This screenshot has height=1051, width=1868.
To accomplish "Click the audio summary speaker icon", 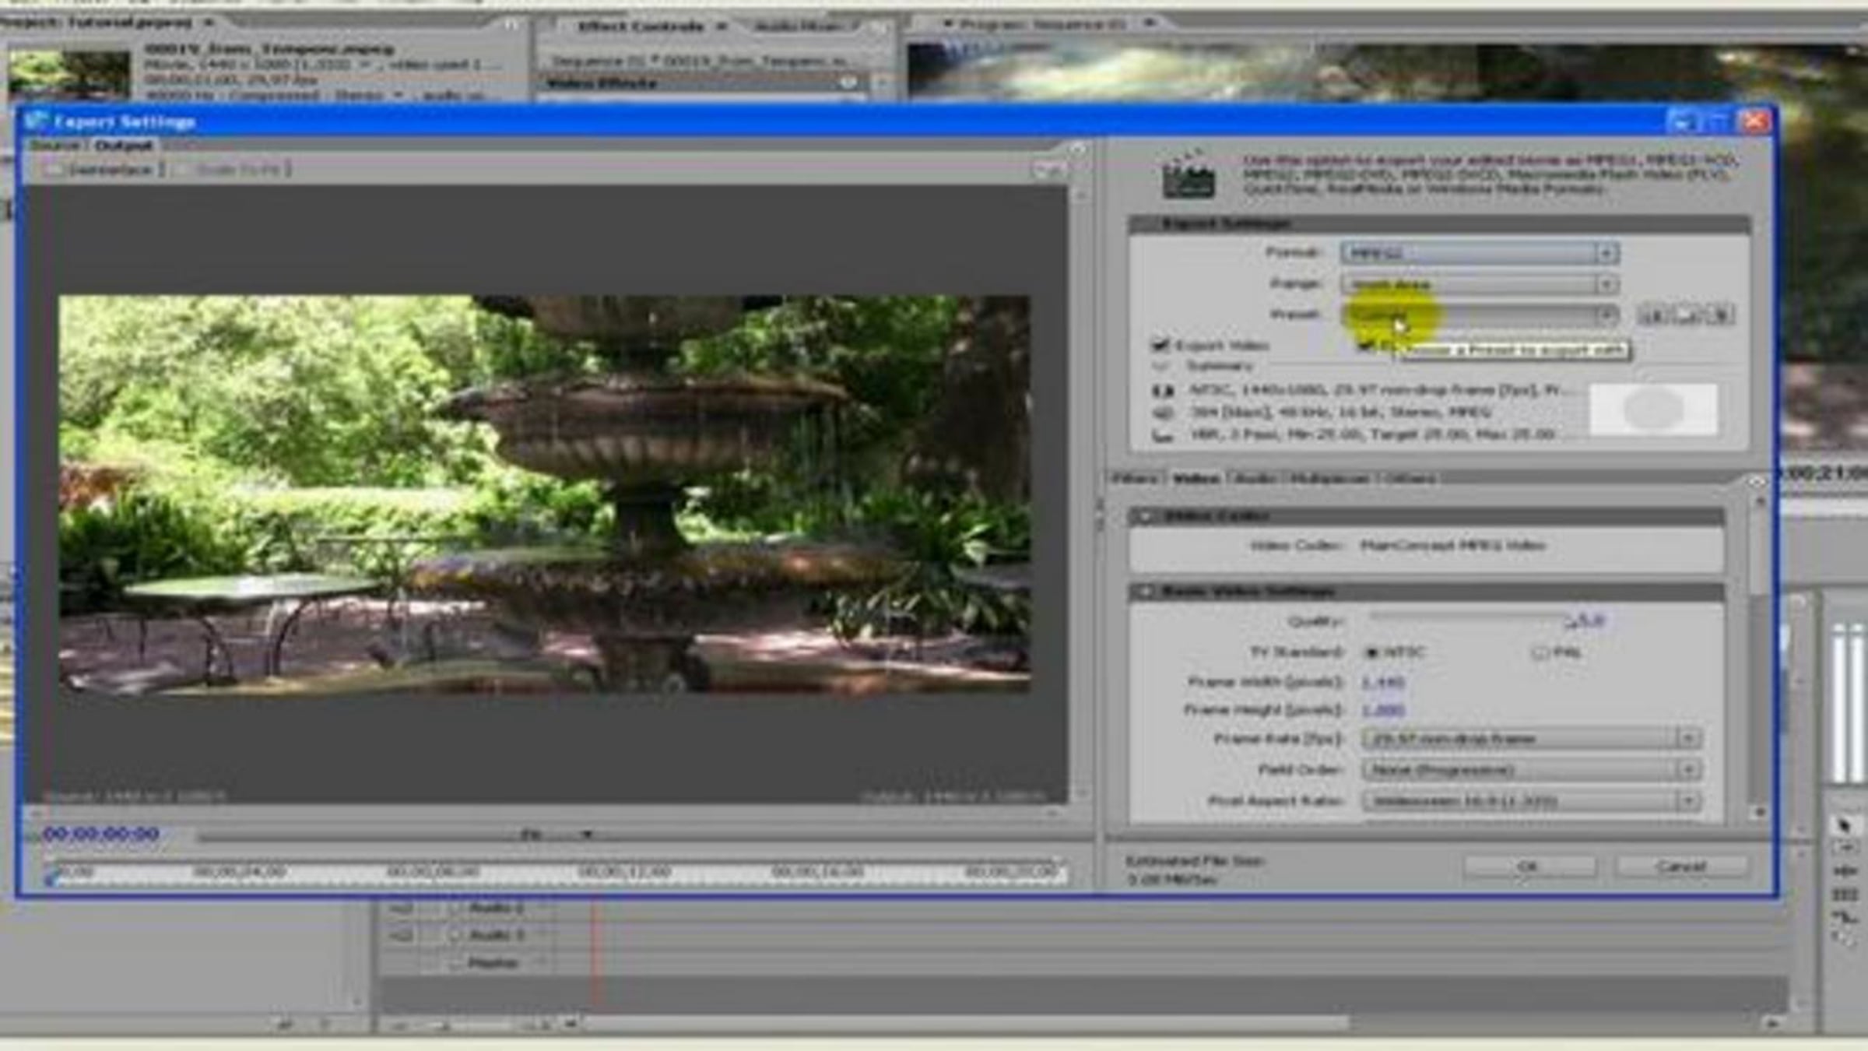I will click(1163, 413).
